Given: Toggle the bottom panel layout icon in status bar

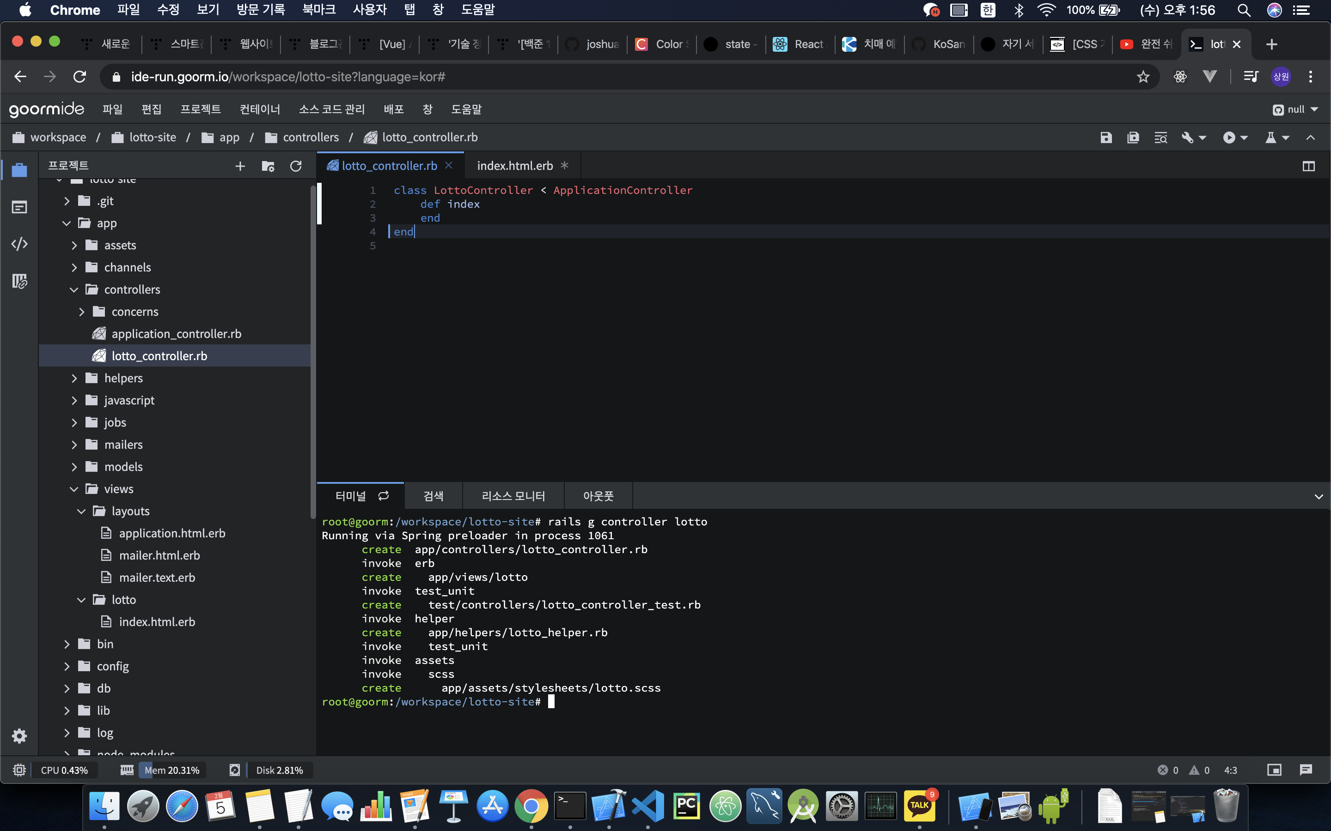Looking at the screenshot, I should pos(1274,770).
